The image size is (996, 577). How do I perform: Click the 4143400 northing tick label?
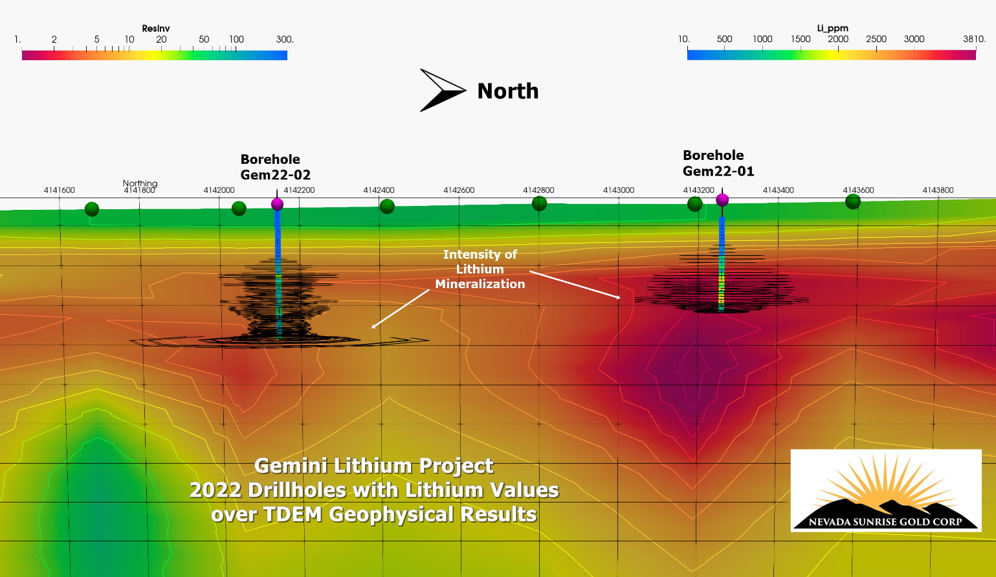(x=779, y=190)
